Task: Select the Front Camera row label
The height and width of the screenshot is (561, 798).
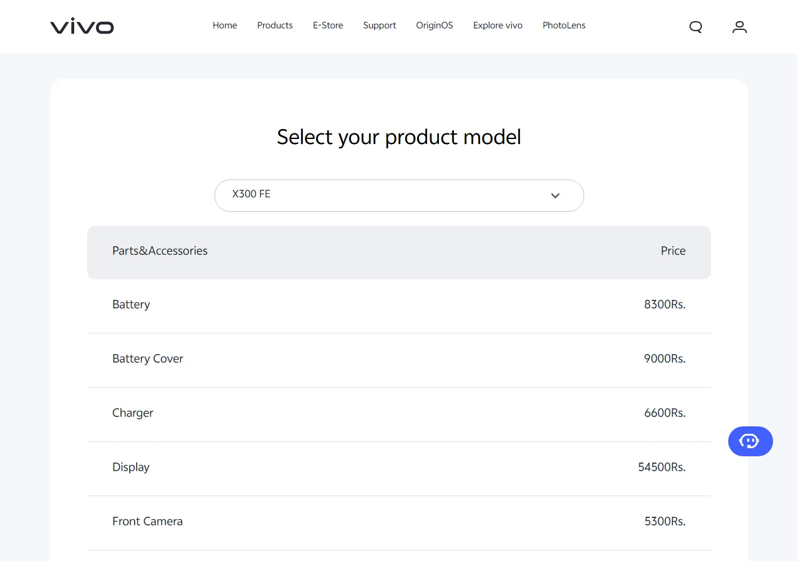Action: tap(148, 521)
